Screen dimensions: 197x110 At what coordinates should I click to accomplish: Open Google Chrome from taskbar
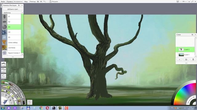click(41, 108)
